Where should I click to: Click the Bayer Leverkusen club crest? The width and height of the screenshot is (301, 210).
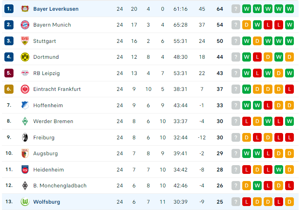(x=25, y=9)
